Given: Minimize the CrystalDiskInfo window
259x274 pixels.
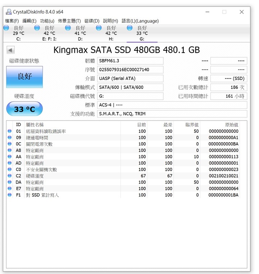Looking at the screenshot, I should [x=207, y=12].
